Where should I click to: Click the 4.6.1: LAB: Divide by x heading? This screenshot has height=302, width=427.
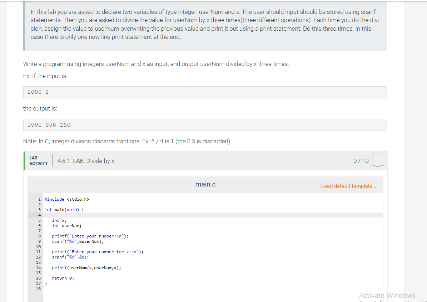[x=86, y=161]
